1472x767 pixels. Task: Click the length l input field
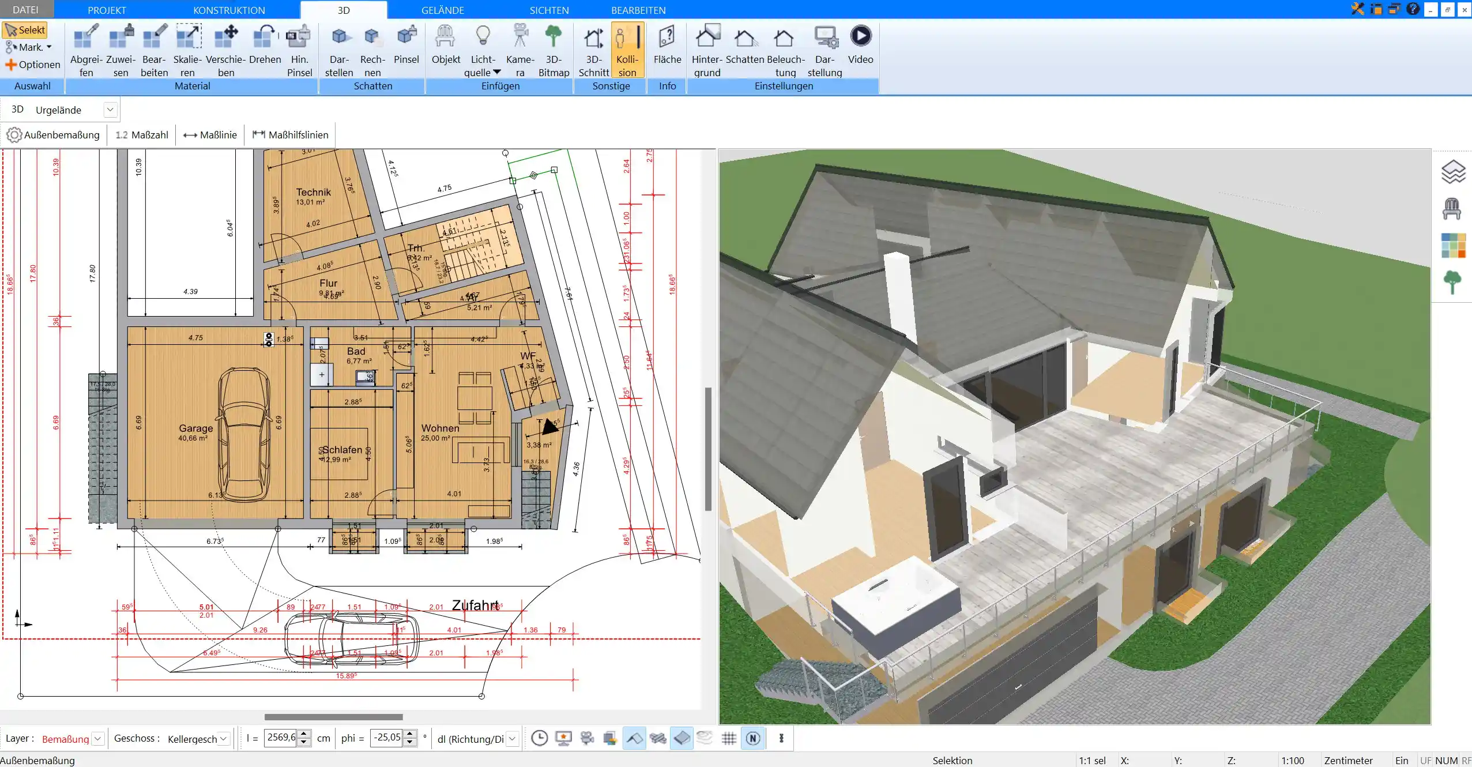tap(281, 738)
